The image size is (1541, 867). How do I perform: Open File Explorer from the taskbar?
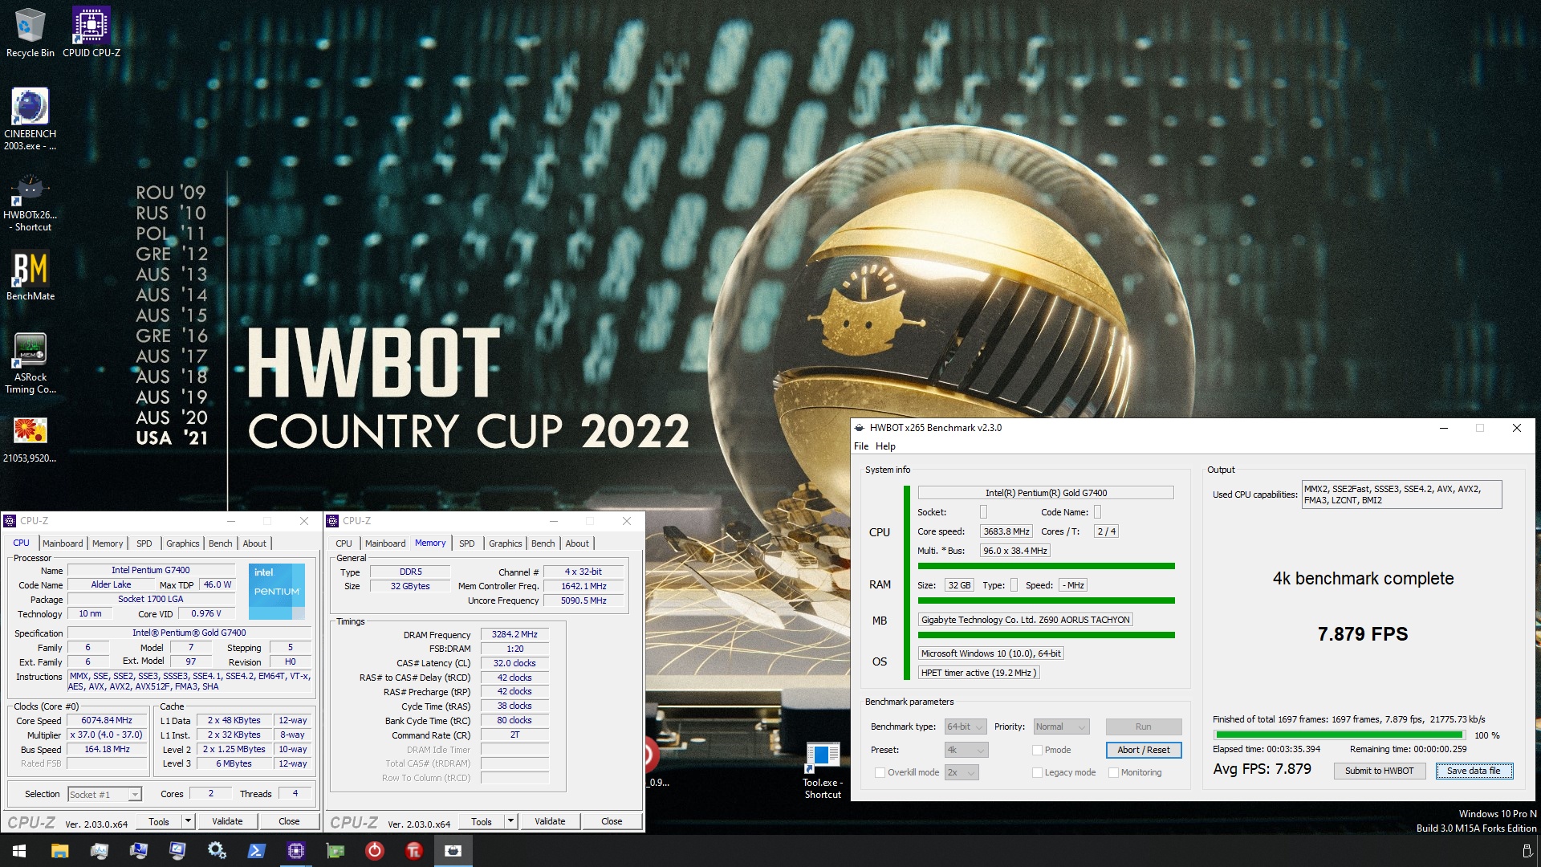point(59,851)
